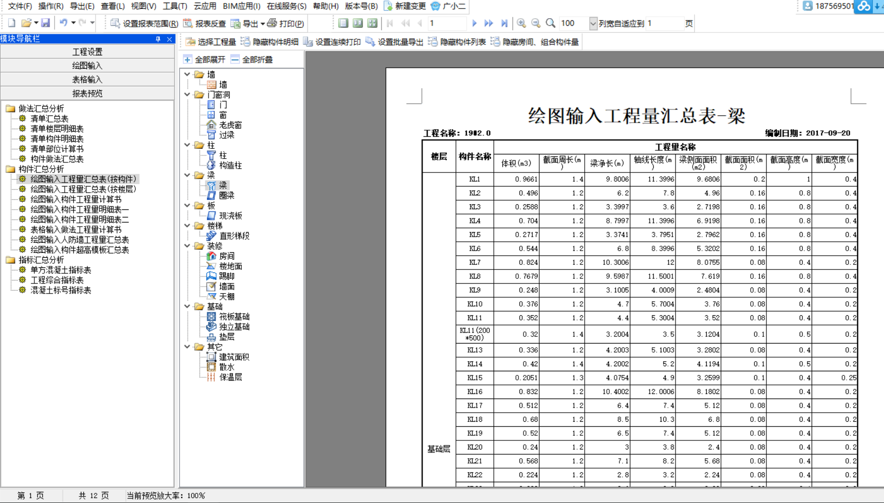
Task: Click 新建变更 in the menu bar
Action: point(405,6)
